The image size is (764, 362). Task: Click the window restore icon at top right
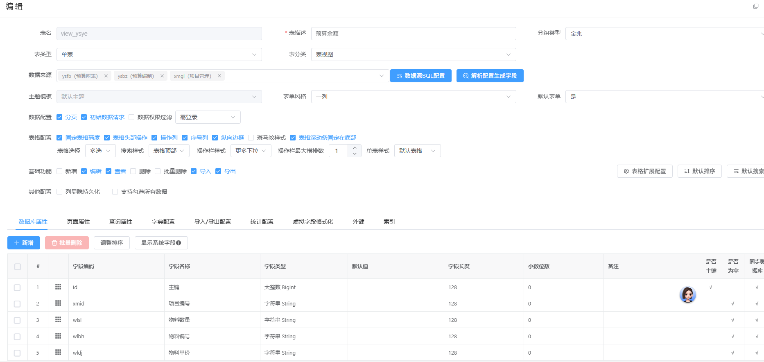tap(756, 6)
